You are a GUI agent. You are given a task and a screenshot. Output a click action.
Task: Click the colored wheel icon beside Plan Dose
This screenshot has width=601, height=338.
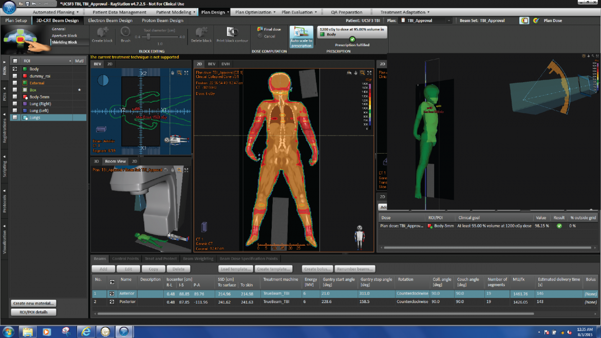pyautogui.click(x=536, y=21)
